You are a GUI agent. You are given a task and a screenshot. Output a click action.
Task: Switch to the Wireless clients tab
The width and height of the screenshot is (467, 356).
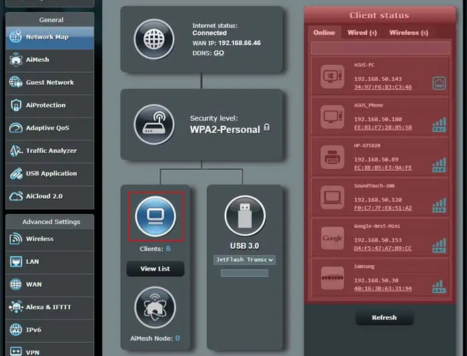coord(408,33)
